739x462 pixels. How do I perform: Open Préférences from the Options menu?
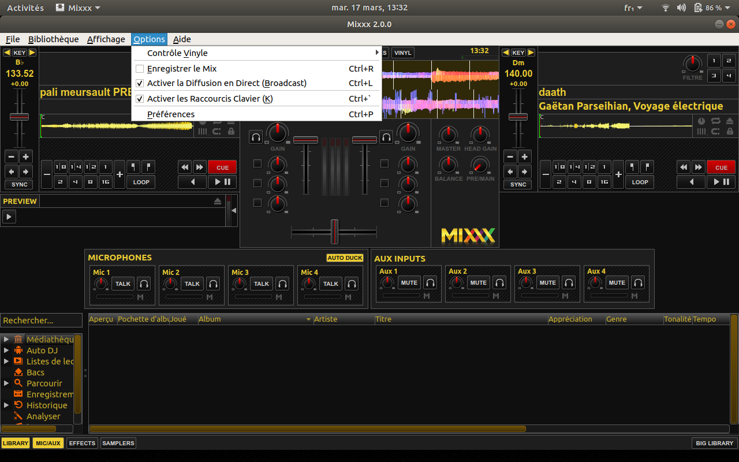(171, 114)
